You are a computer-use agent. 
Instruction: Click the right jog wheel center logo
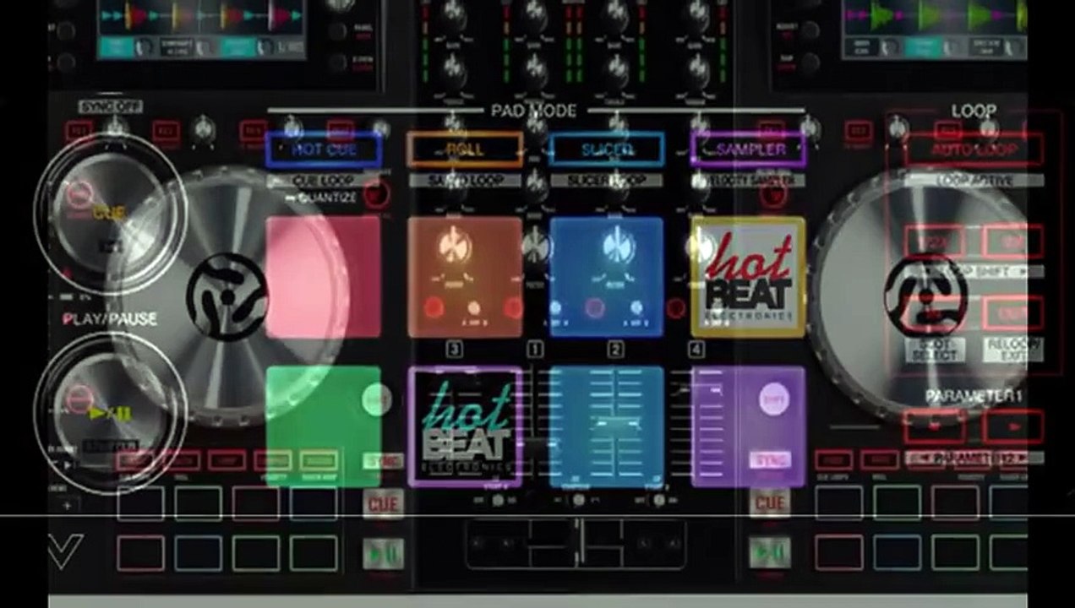tap(925, 296)
